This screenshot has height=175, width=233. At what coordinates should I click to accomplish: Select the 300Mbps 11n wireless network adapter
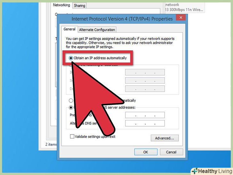[184, 7]
